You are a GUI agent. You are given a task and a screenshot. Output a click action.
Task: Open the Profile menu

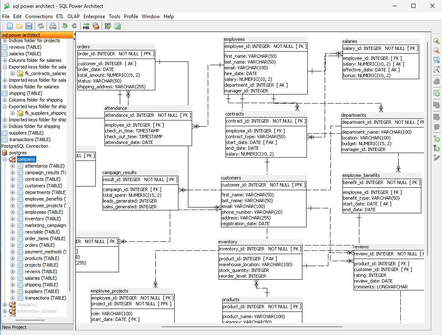point(131,17)
